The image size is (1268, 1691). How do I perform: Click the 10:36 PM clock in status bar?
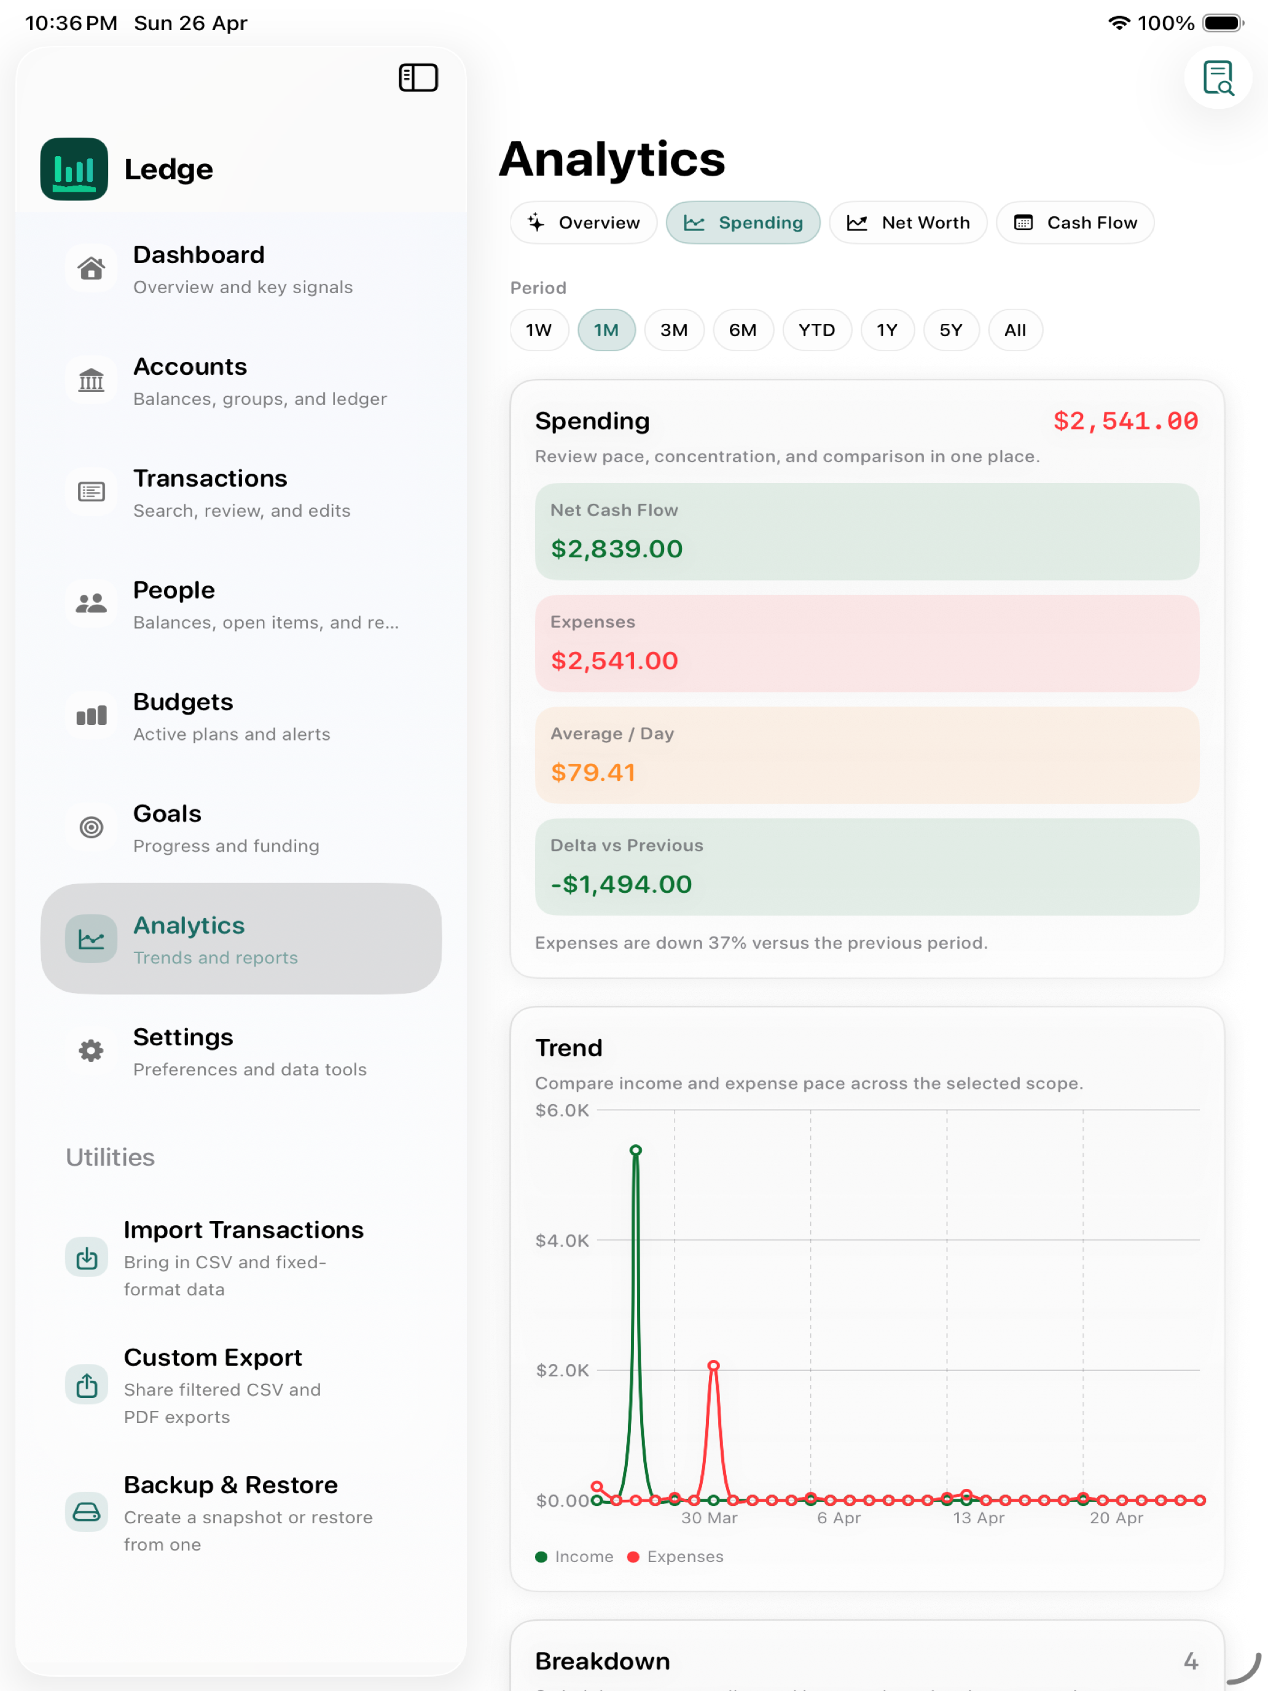click(x=71, y=23)
